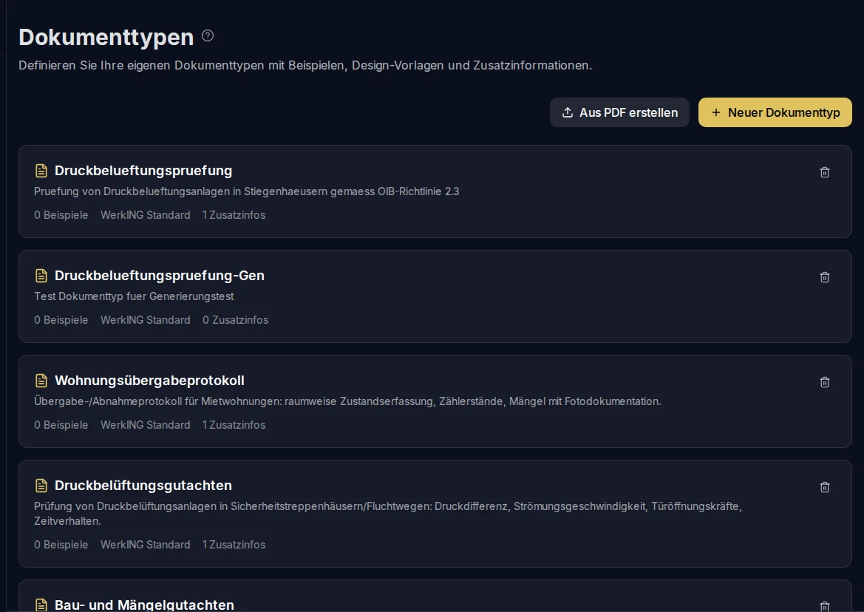Click the document icon beside Druckbelüftungsgutachten
Image resolution: width=864 pixels, height=612 pixels.
[41, 486]
